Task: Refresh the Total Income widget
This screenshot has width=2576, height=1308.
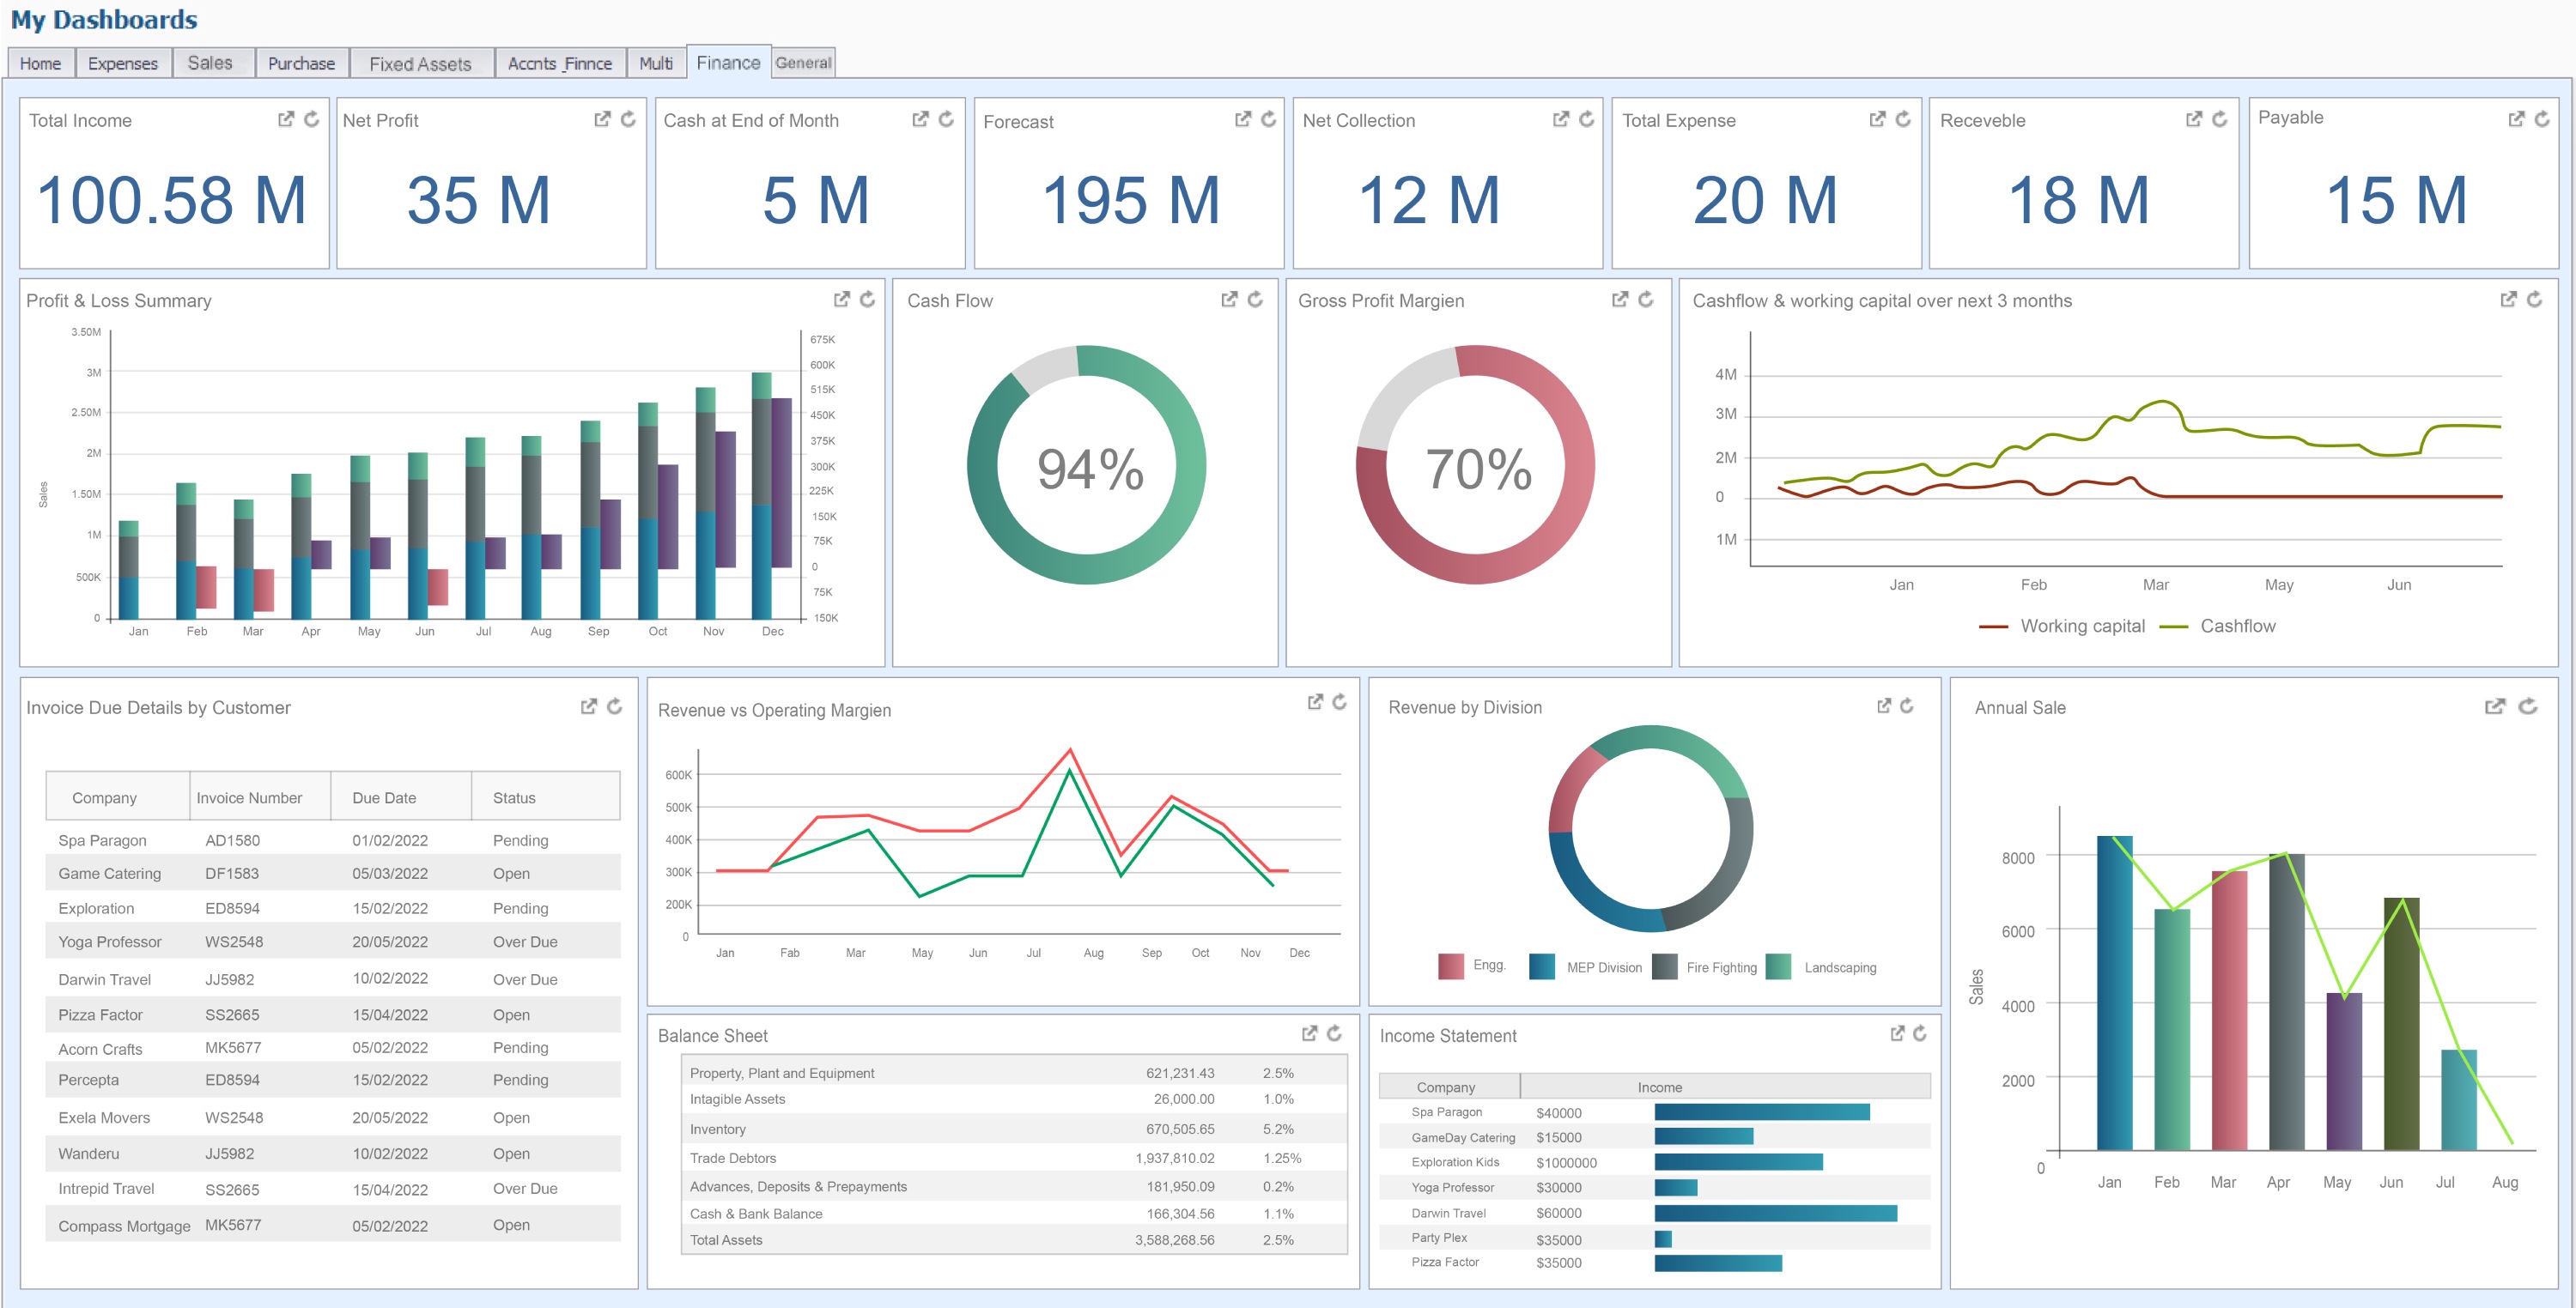Action: [x=312, y=119]
